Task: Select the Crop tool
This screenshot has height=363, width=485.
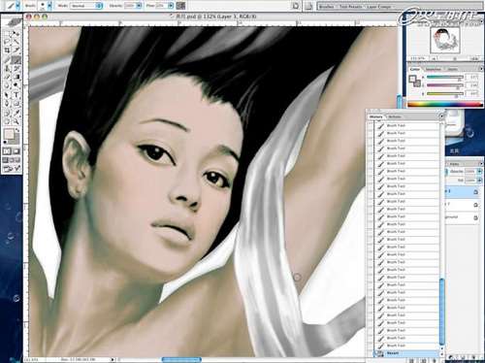Action: [7, 50]
